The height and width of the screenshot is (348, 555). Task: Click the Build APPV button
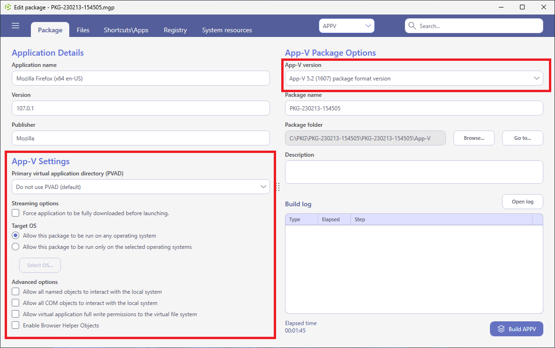517,329
